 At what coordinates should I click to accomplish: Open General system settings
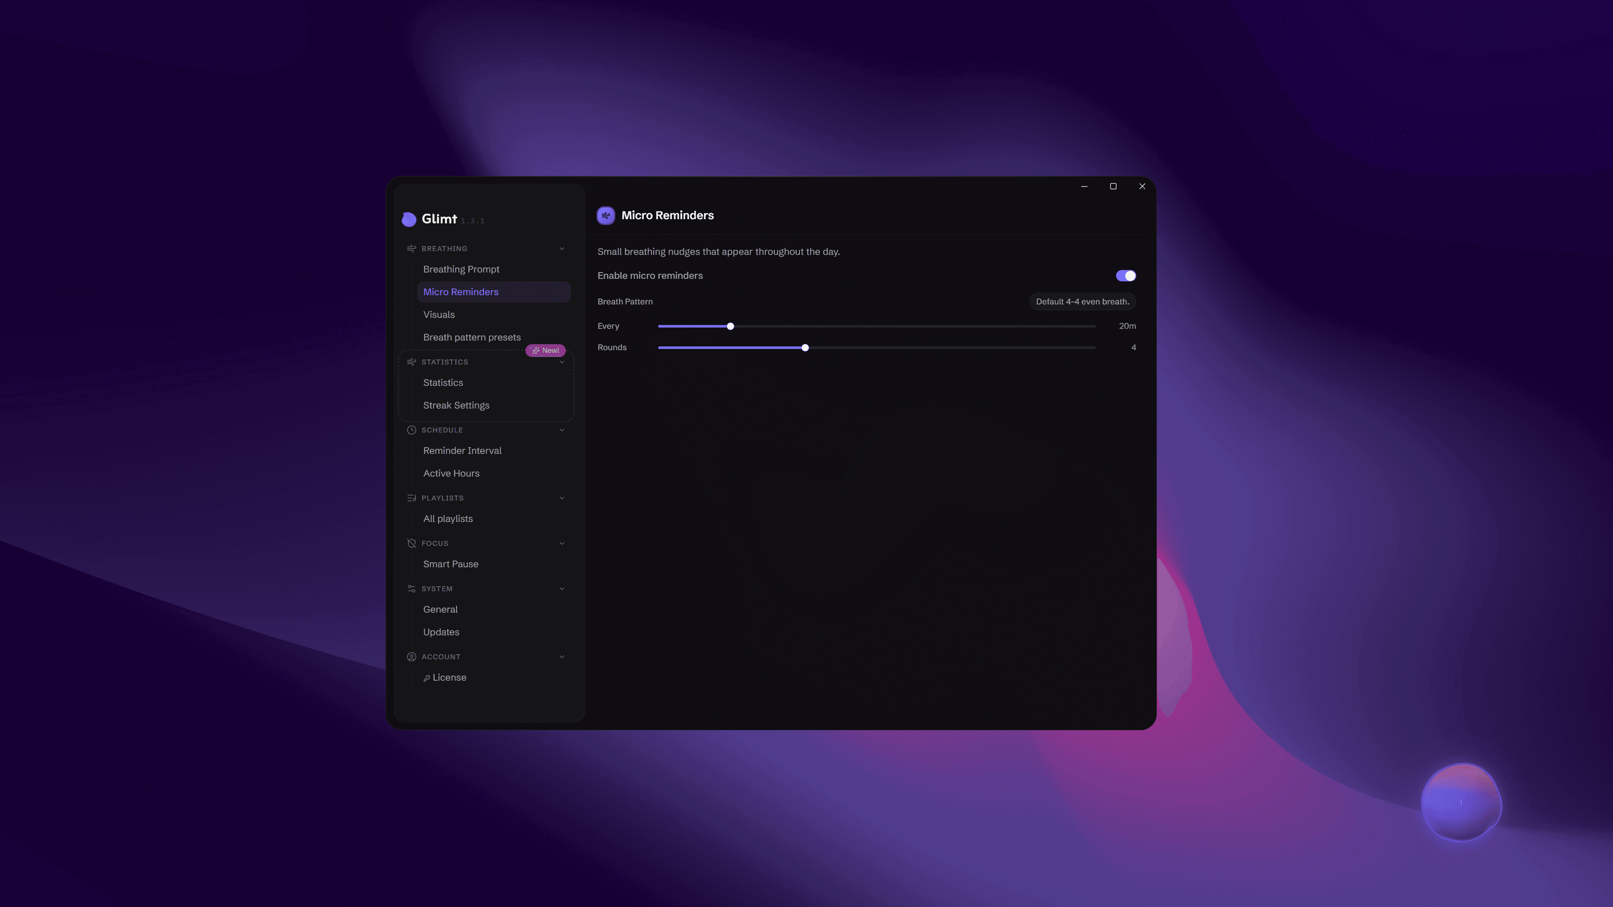coord(494,610)
